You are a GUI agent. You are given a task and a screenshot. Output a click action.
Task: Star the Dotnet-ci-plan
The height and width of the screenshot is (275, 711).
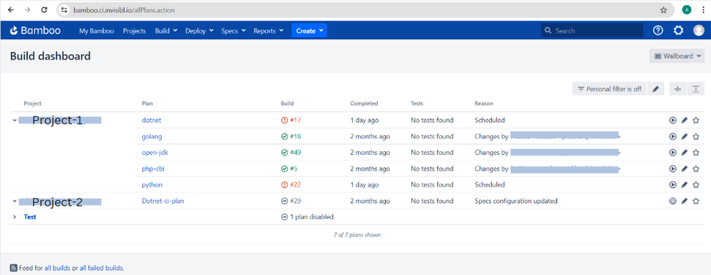(696, 200)
